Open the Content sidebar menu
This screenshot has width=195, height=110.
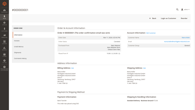pyautogui.click(x=5, y=42)
